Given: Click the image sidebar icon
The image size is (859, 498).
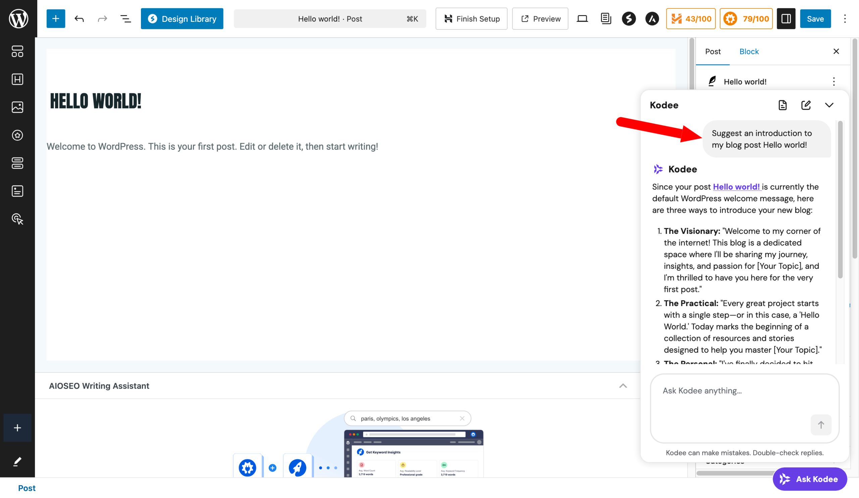Looking at the screenshot, I should 17,107.
